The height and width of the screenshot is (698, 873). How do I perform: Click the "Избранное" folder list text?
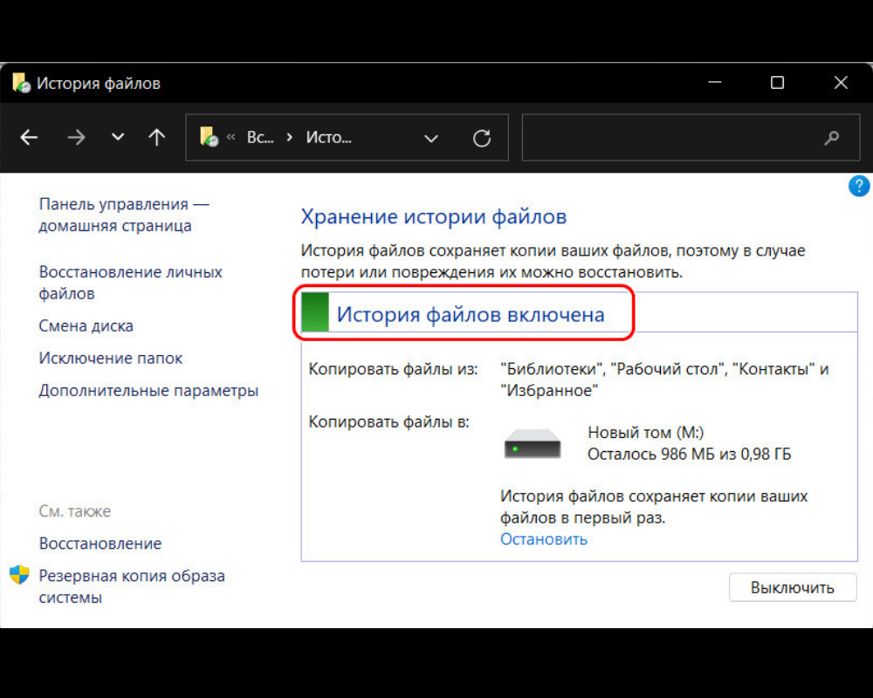tap(549, 391)
